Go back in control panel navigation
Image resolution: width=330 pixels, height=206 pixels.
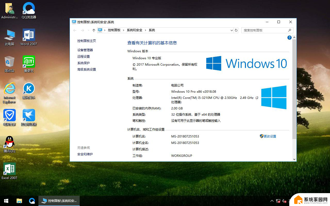[x=75, y=30]
